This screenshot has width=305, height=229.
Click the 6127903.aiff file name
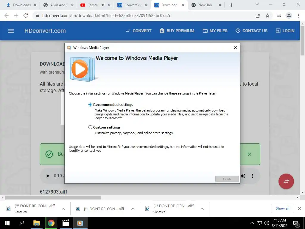point(54,192)
